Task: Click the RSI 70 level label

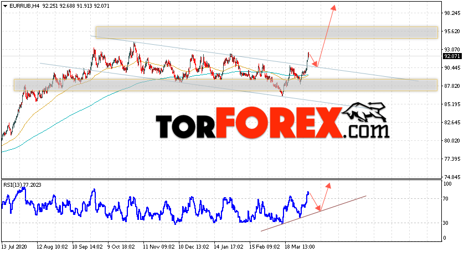Action: tap(446, 199)
